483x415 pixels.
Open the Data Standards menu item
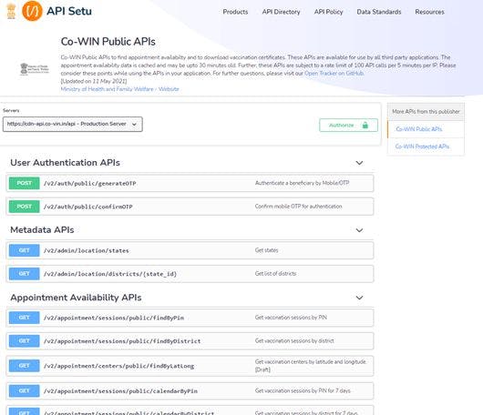[x=379, y=12]
